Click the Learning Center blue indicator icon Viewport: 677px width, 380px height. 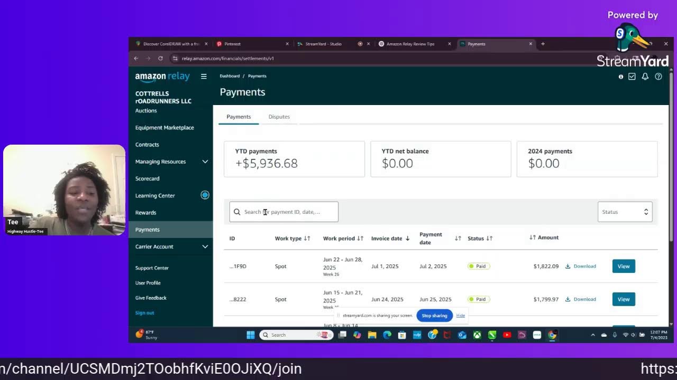tap(205, 195)
